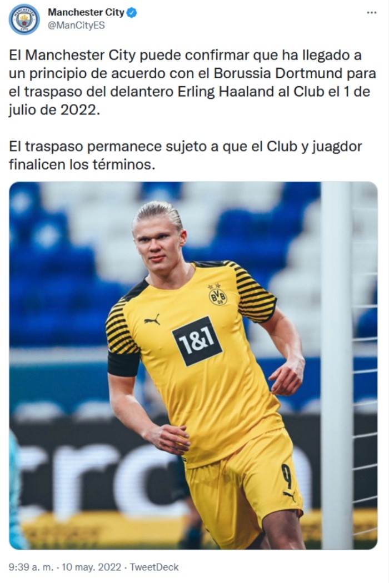Open the three-dot more options menu
This screenshot has width=389, height=583.
(372, 13)
